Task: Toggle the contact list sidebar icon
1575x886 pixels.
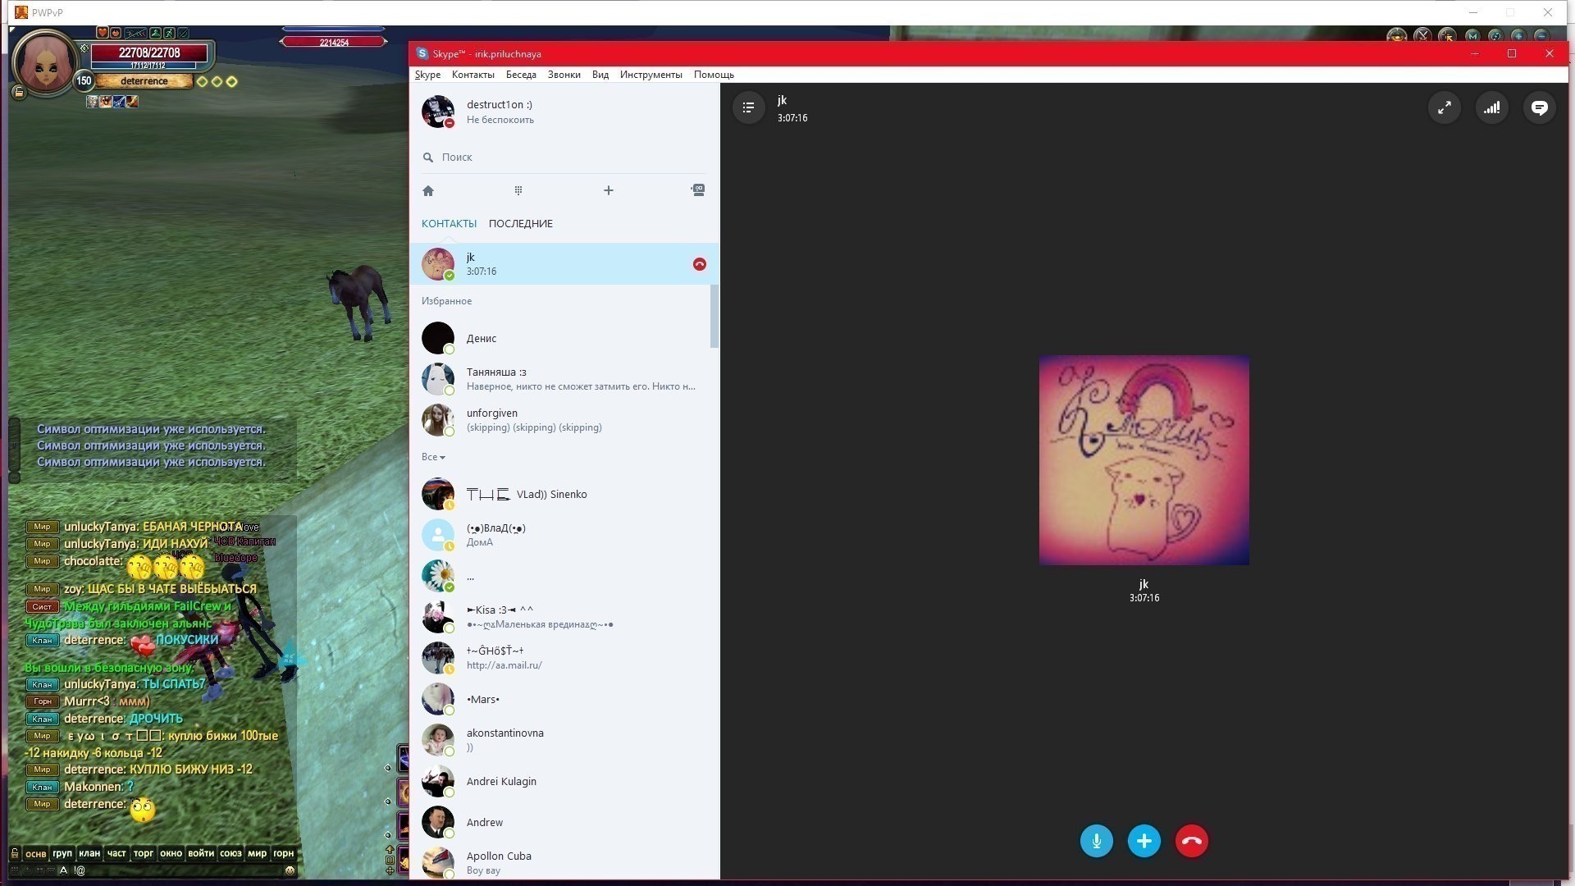Action: pyautogui.click(x=748, y=107)
